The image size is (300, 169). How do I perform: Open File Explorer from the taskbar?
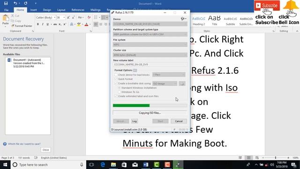pos(113,165)
